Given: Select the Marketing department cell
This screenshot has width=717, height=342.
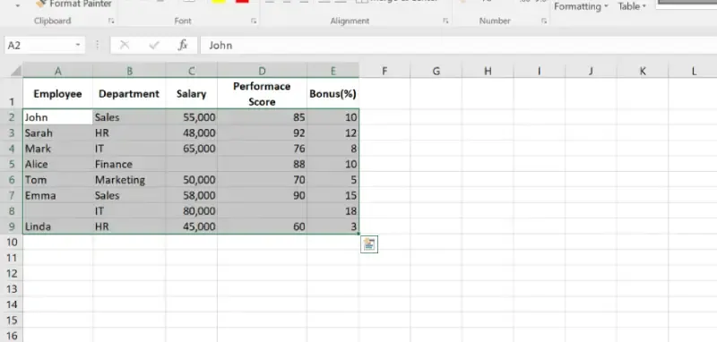Looking at the screenshot, I should [129, 180].
